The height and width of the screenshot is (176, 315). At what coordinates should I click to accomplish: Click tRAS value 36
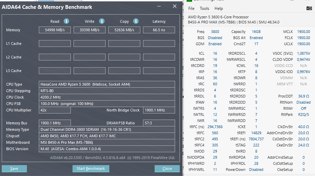pyautogui.click(x=215, y=78)
